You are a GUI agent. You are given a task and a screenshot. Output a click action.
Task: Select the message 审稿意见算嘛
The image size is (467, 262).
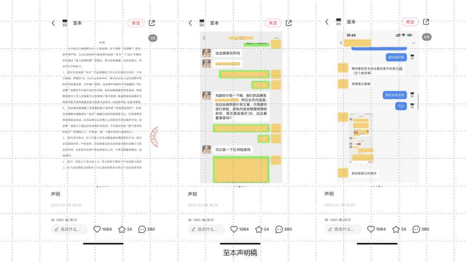click(x=361, y=84)
